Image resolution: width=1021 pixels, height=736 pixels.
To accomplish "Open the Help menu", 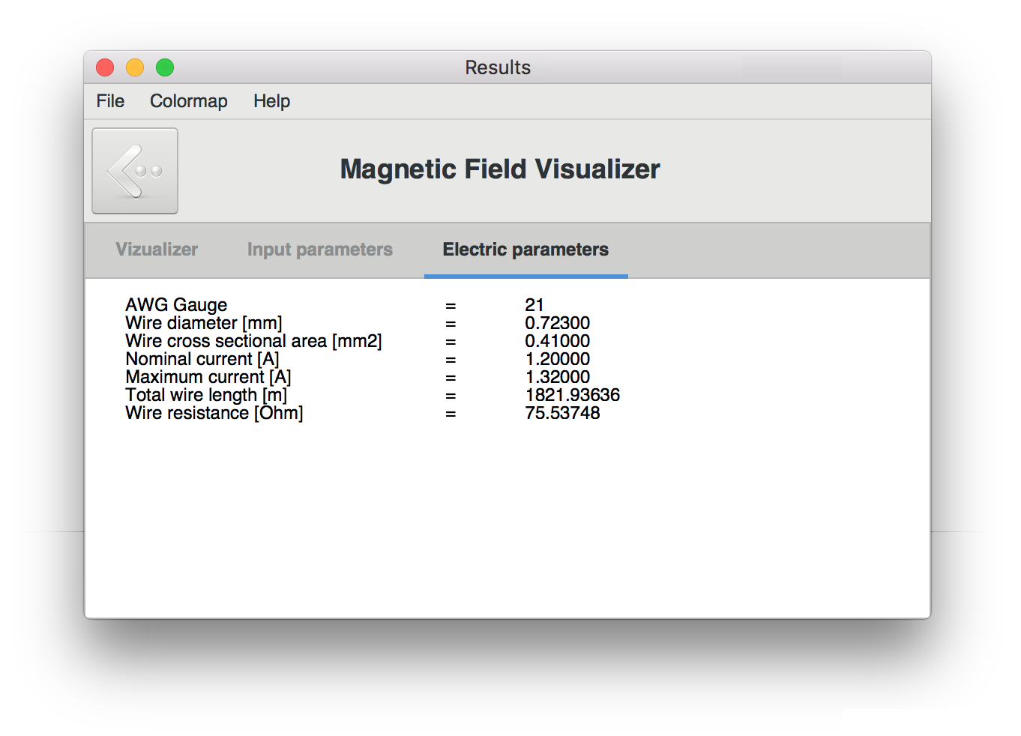I will click(271, 101).
